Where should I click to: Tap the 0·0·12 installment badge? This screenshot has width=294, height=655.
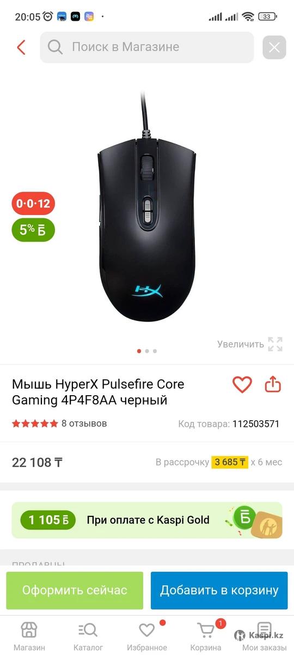pos(33,204)
